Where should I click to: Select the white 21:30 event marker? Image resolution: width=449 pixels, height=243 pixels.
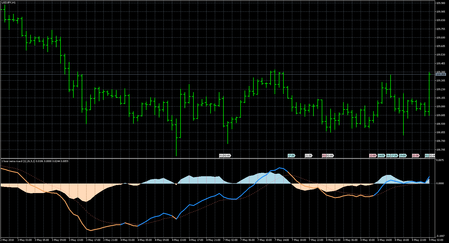(308, 156)
